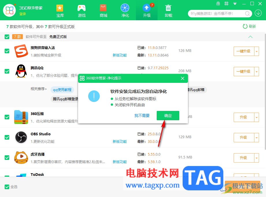This screenshot has height=197, width=266.
Task: Click 一键升级 for 搜狗拼音输入法
Action: 244,51
